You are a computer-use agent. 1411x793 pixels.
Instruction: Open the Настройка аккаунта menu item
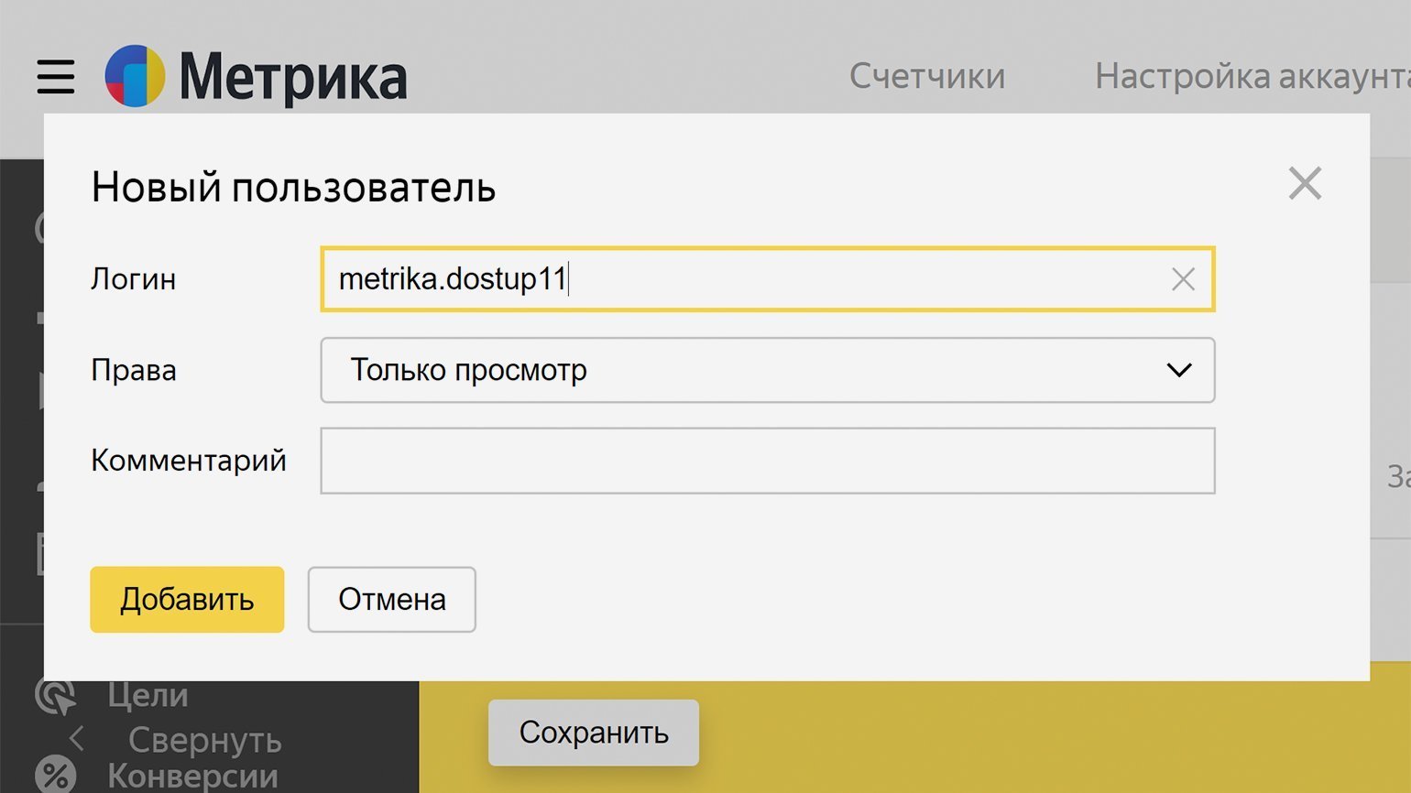click(x=1252, y=77)
